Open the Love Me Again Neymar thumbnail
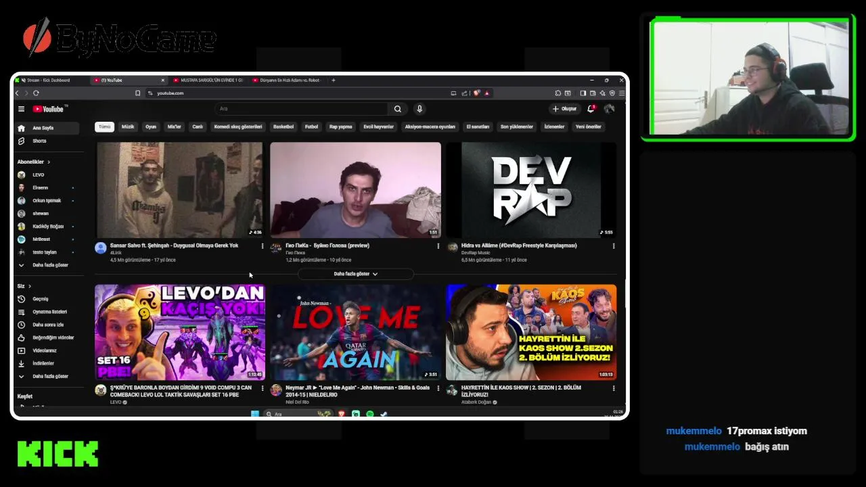866x487 pixels. (x=355, y=332)
